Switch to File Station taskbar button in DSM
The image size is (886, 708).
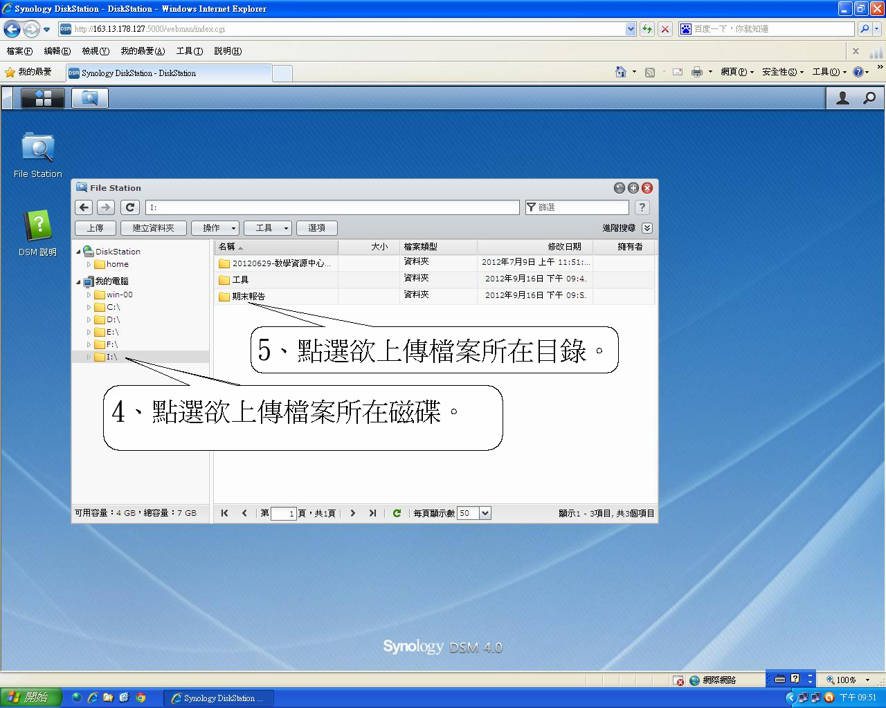coord(89,99)
